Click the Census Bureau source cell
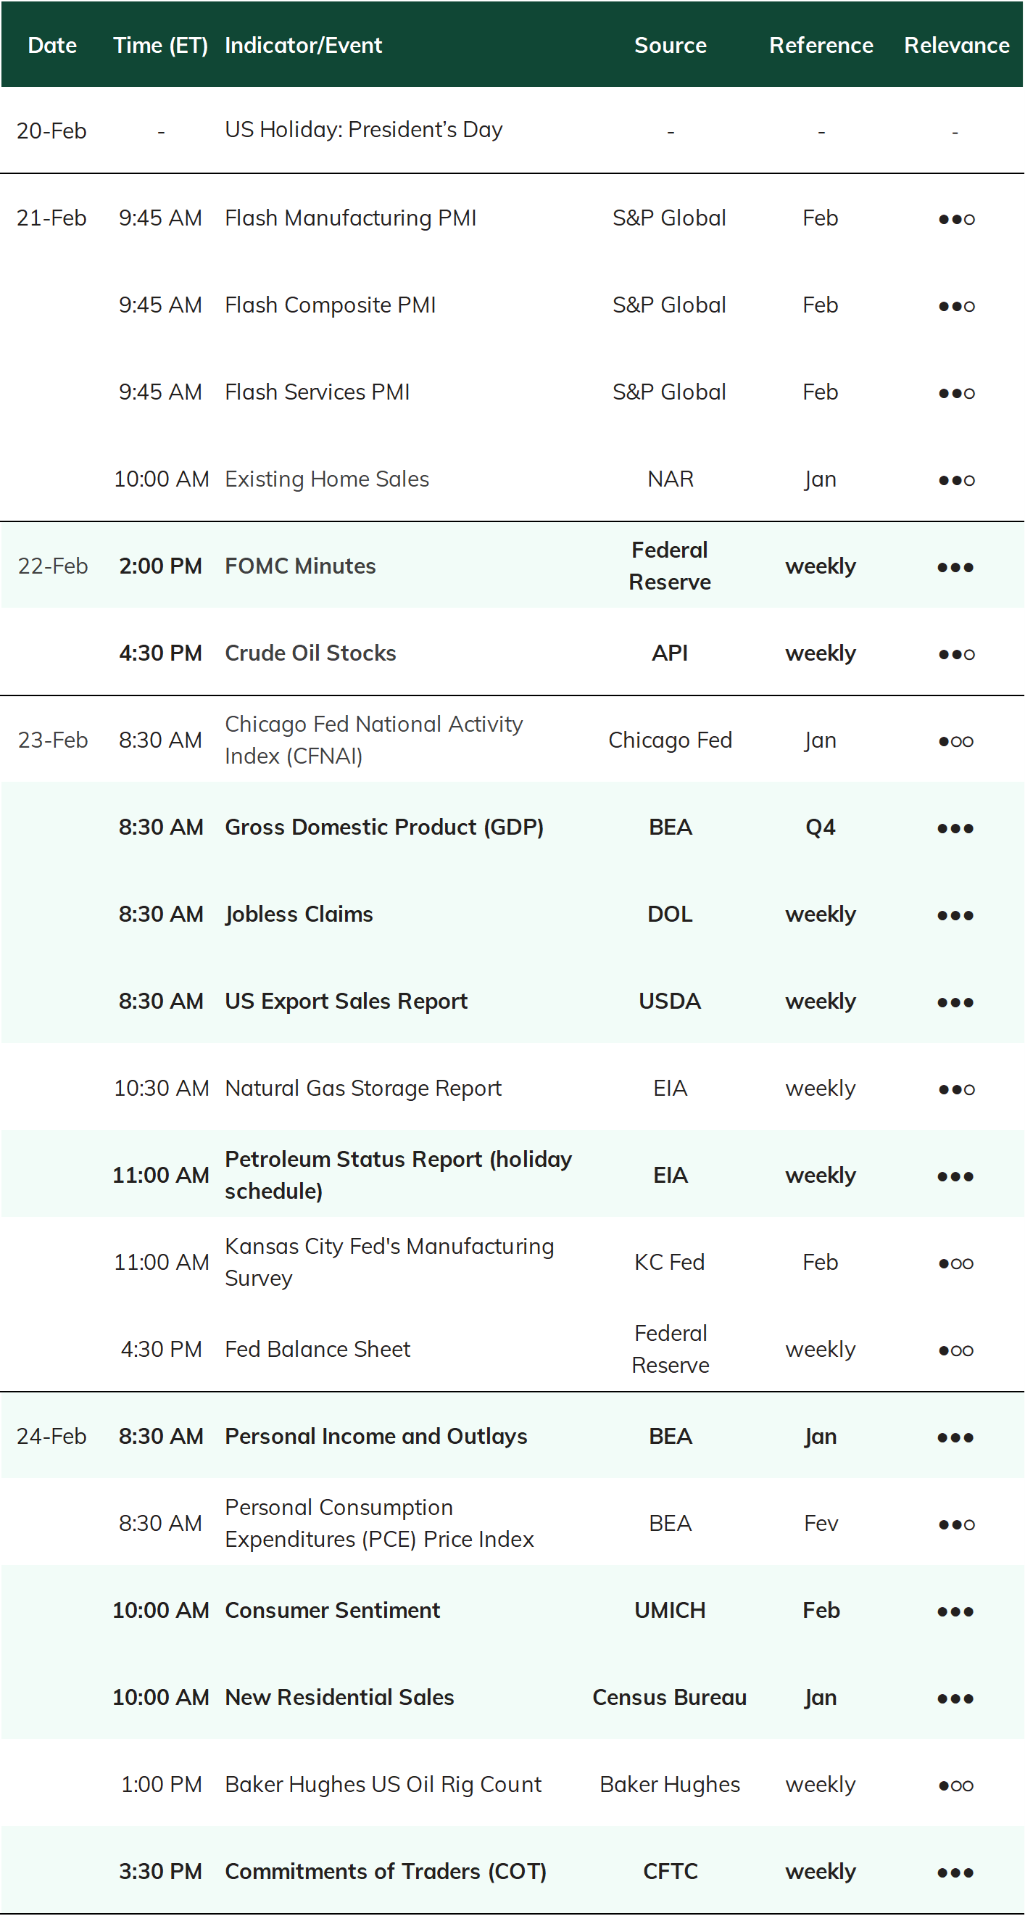Image resolution: width=1025 pixels, height=1916 pixels. 669,1697
